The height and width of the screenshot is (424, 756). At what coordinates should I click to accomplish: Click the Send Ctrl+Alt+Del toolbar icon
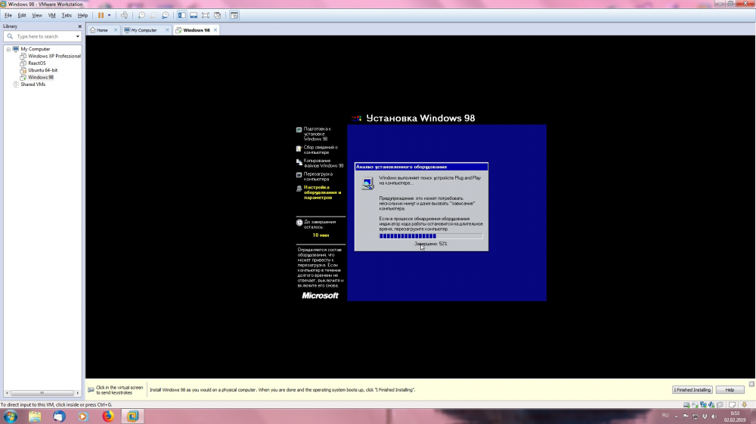tap(125, 15)
